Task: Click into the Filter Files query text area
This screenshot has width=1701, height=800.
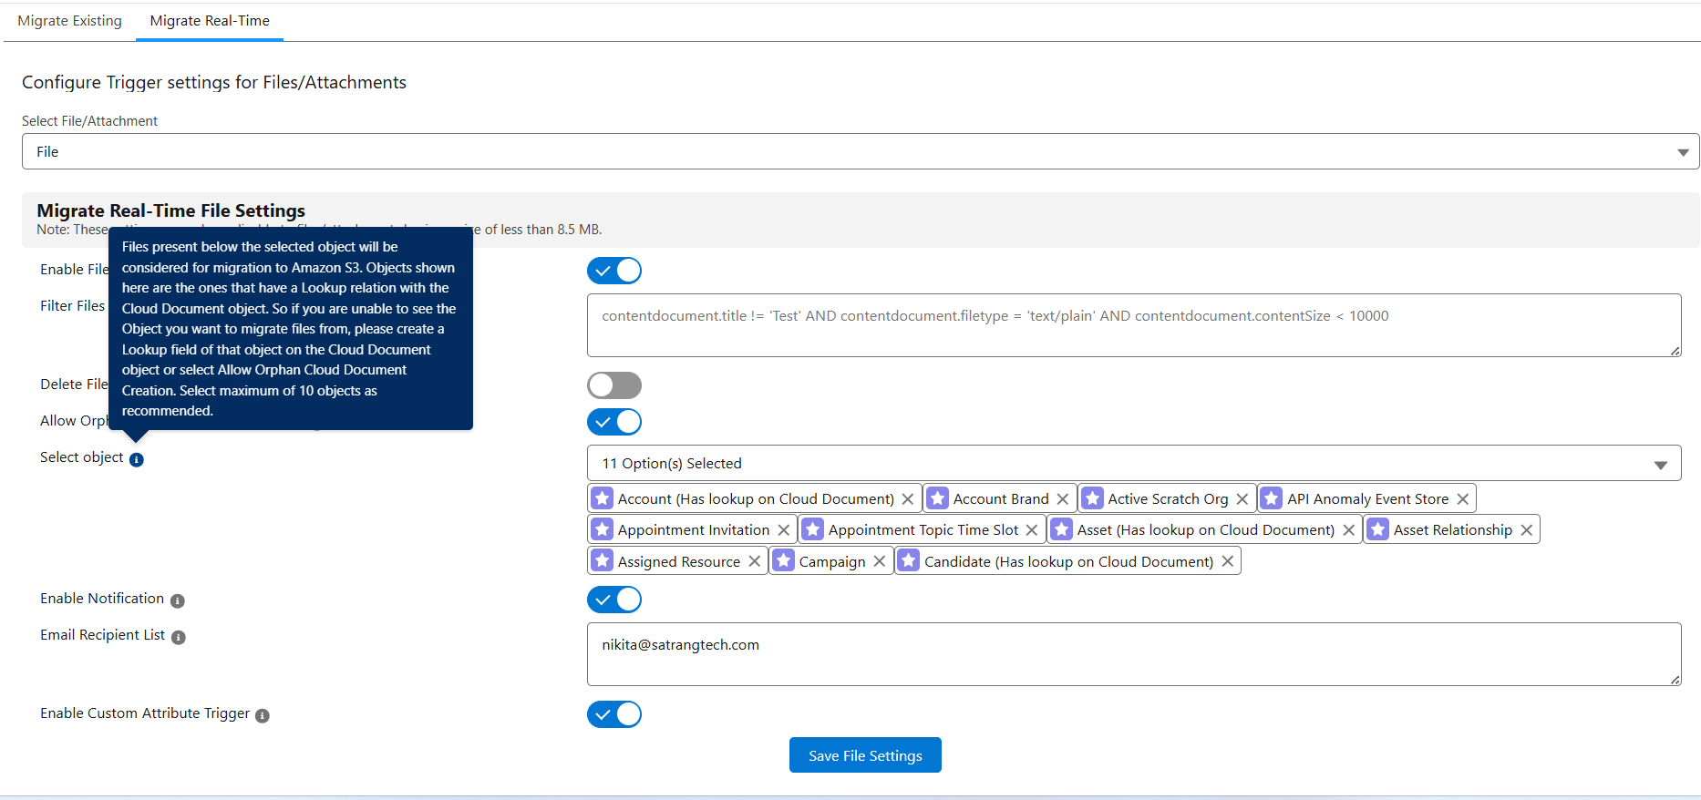Action: 1134,325
